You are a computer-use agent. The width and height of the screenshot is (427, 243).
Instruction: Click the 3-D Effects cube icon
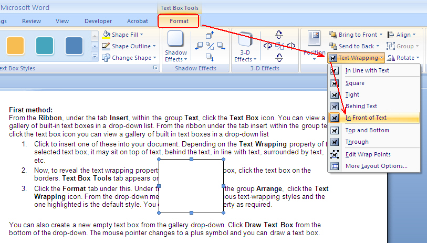coord(245,39)
